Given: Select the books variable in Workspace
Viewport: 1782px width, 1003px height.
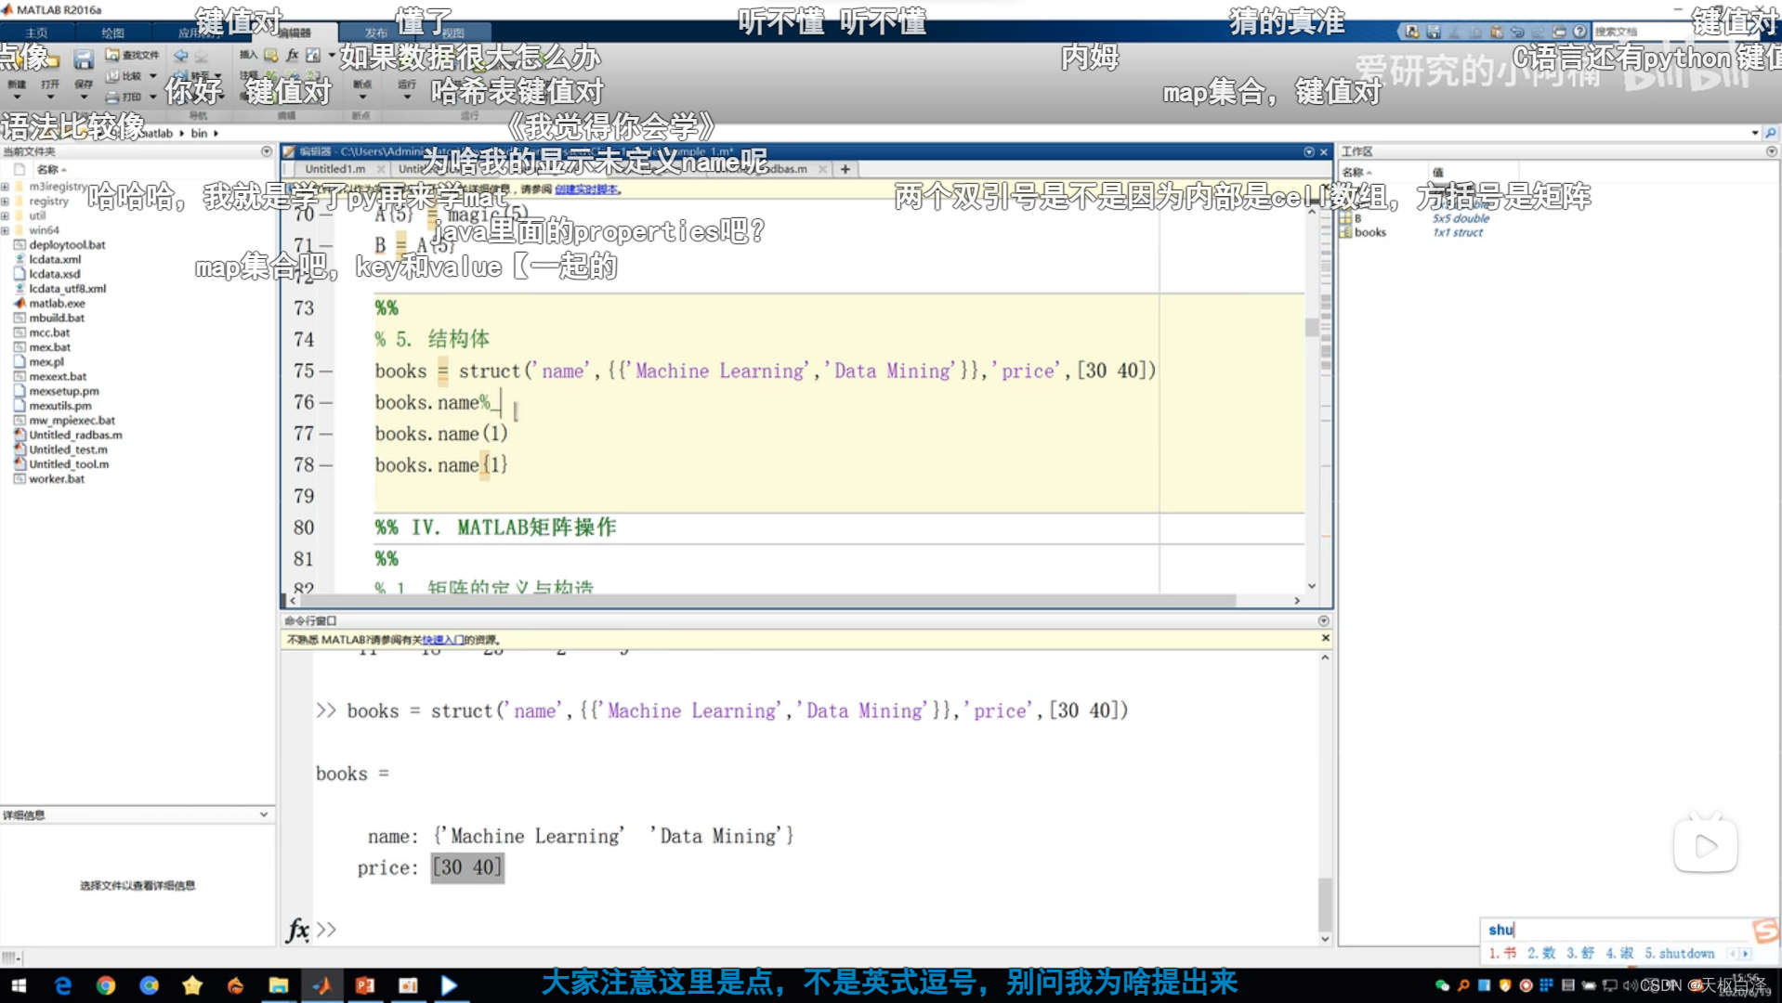Looking at the screenshot, I should click(x=1369, y=232).
